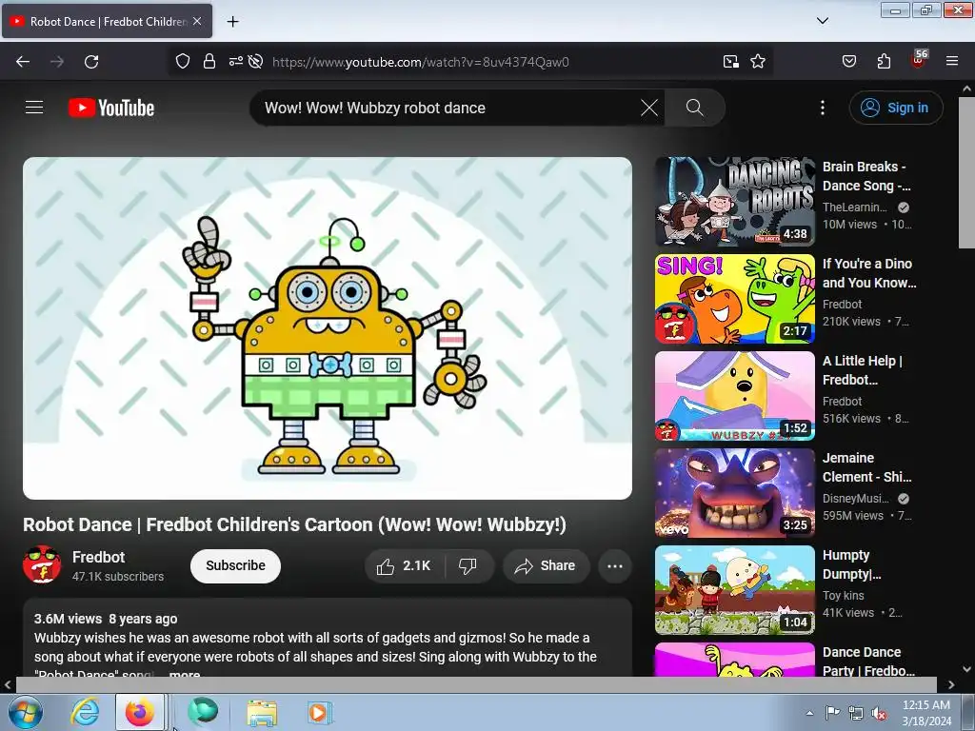Open Brain Breaks Dancing Robots thumbnail
This screenshot has width=975, height=731.
[x=735, y=202]
